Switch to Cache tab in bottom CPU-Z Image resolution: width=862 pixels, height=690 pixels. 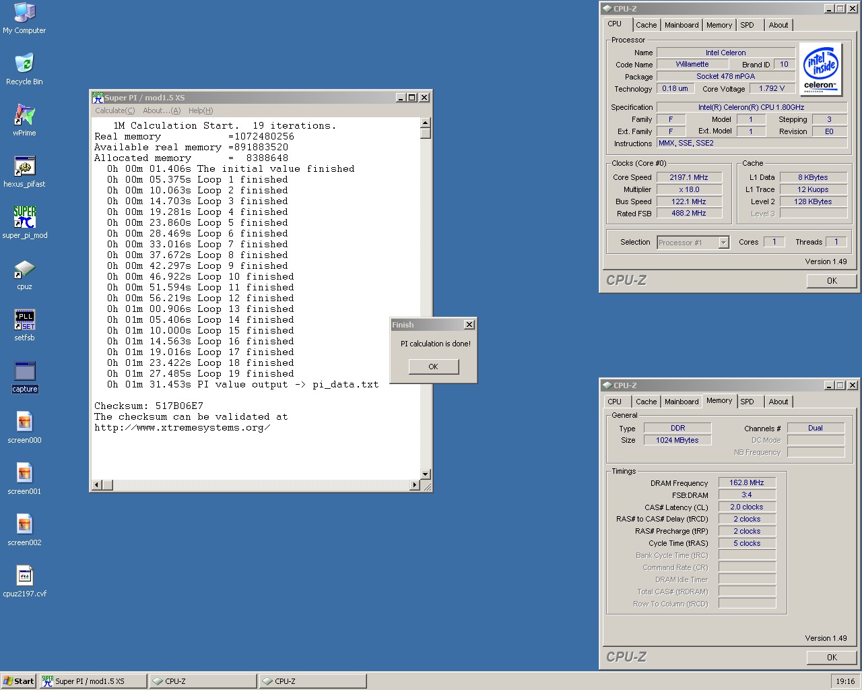coord(646,402)
